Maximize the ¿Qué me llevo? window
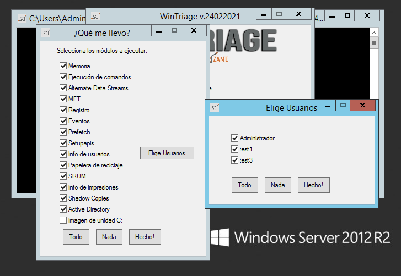Screen dimensions: 401x276 pos(174,30)
